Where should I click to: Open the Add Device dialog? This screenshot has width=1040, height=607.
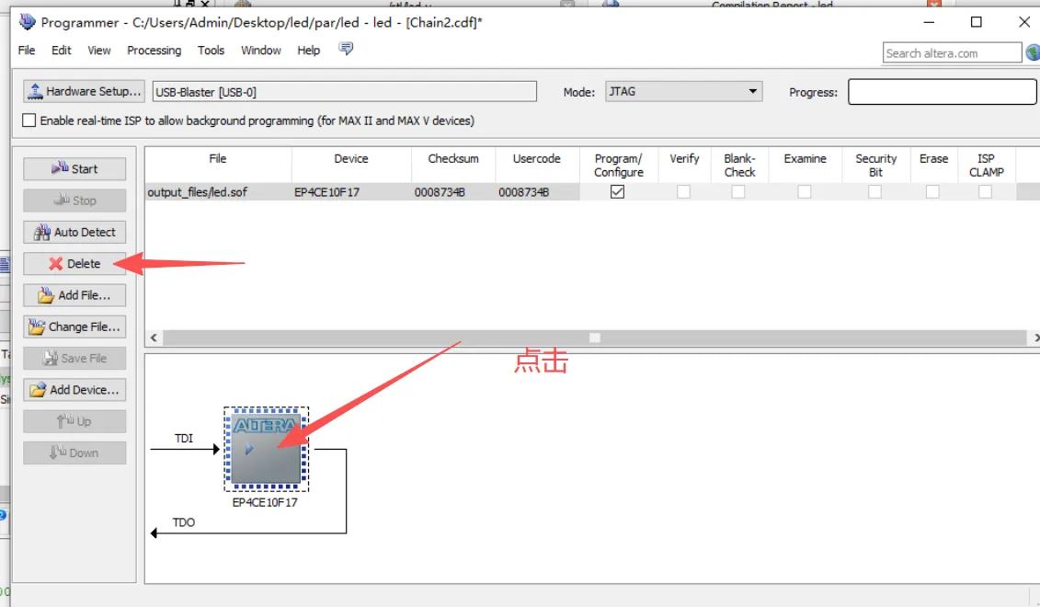click(74, 389)
